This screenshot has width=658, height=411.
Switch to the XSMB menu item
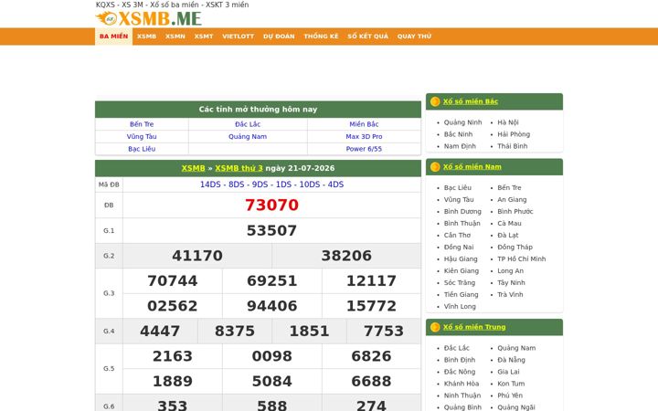pyautogui.click(x=146, y=37)
